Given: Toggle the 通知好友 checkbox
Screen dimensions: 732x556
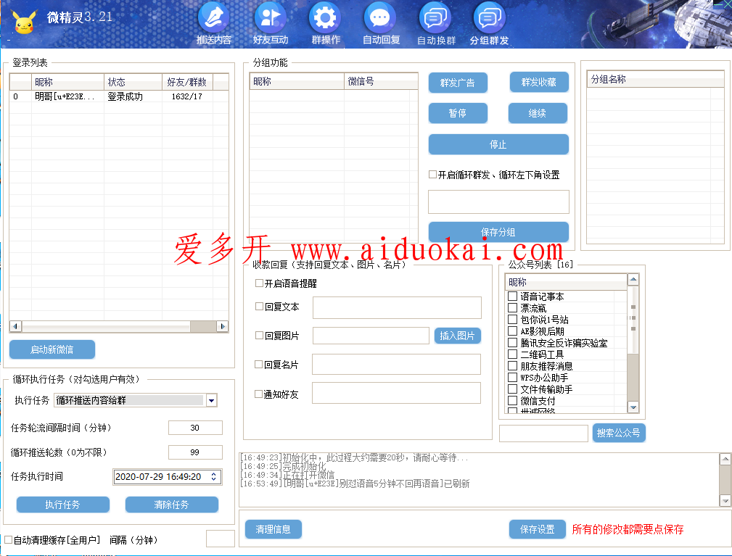Looking at the screenshot, I should [258, 394].
